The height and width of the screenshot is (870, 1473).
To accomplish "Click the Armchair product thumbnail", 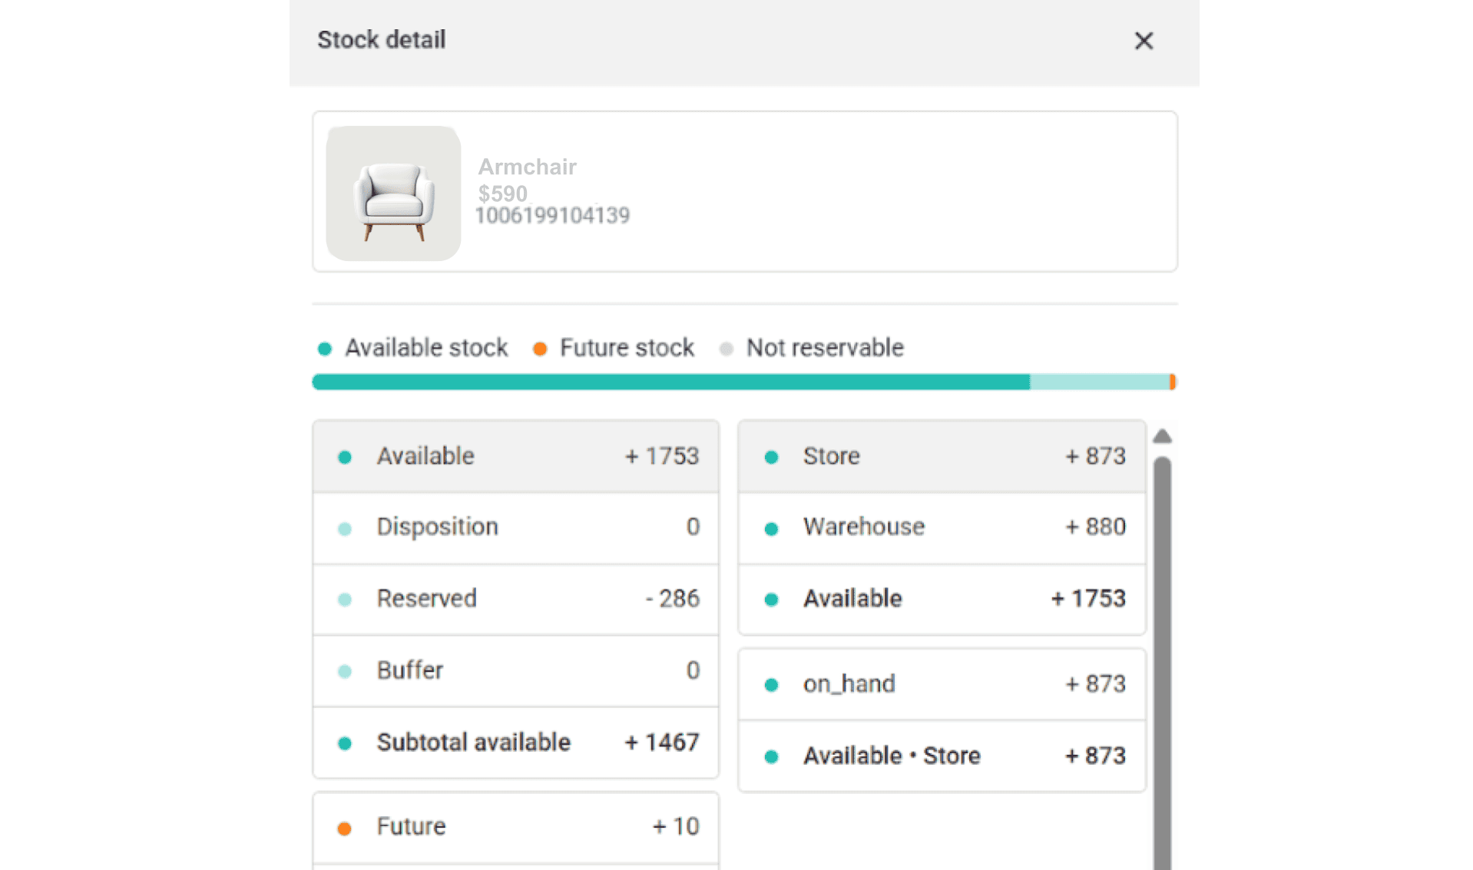I will pyautogui.click(x=393, y=194).
